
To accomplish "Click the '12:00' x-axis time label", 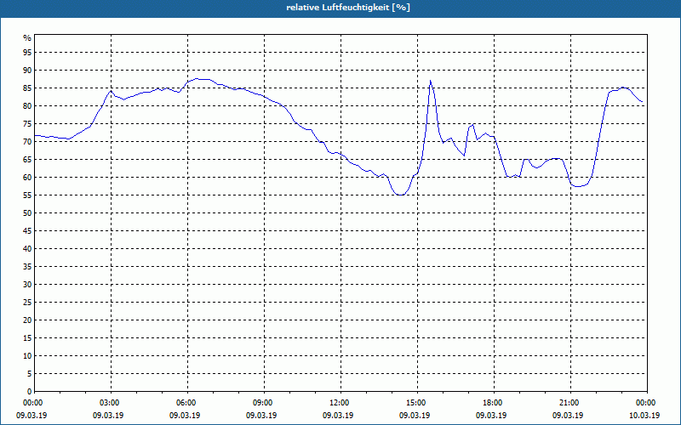I will [x=340, y=403].
